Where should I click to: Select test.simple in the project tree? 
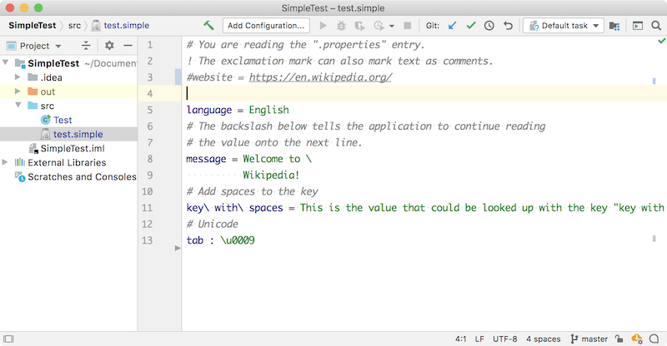[78, 134]
